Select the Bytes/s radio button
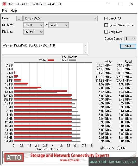Image resolution: width=138 pixels, height=166 pixels. 102,148
